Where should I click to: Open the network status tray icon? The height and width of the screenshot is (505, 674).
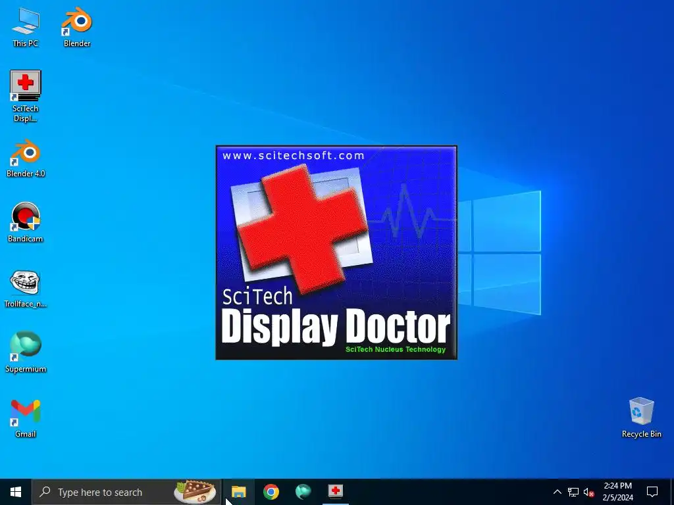(x=573, y=492)
